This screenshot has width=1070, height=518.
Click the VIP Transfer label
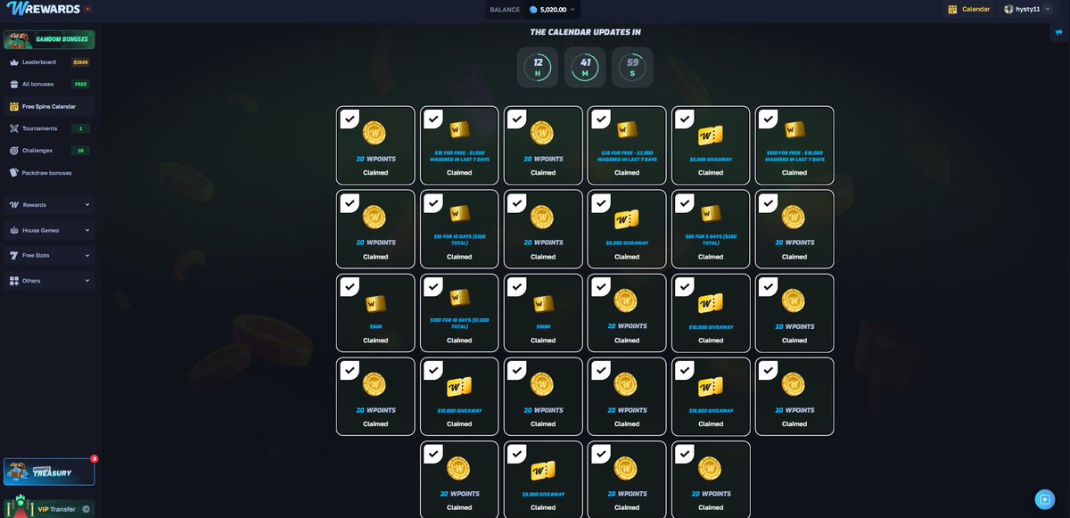[x=56, y=509]
